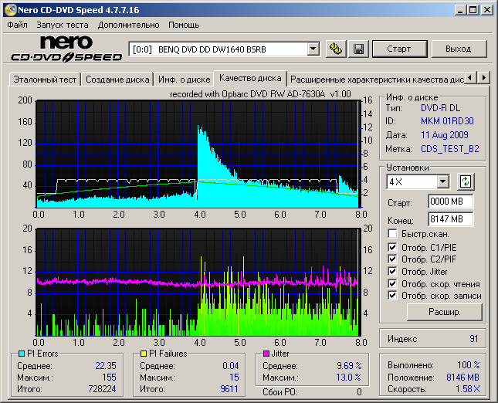Click the 'recorded with Optiarc' chart title

260,94
